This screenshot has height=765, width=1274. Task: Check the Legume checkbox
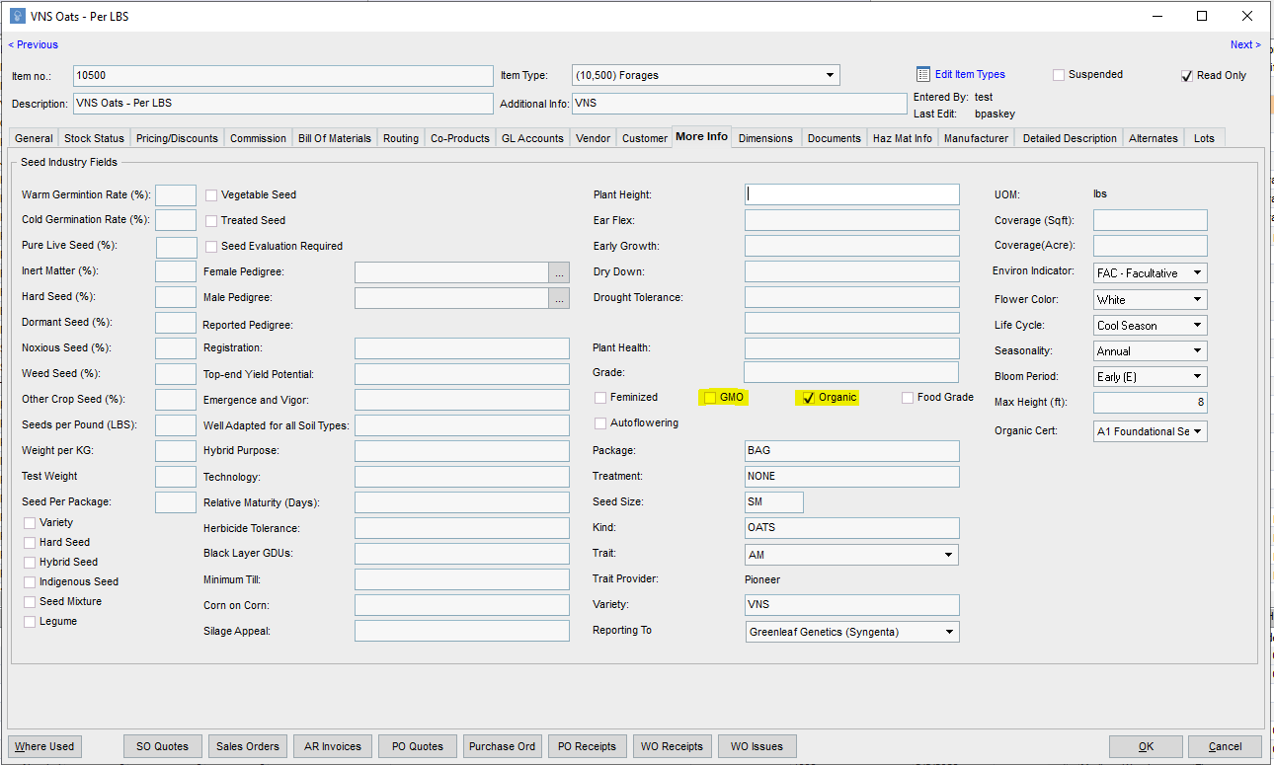[30, 622]
